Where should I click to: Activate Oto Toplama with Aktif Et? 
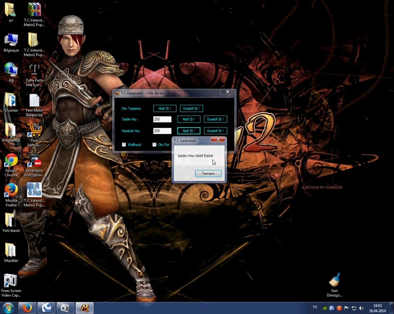(164, 109)
